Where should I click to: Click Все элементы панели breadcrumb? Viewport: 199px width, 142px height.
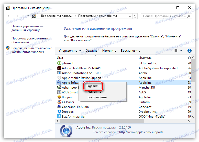coord(57,16)
